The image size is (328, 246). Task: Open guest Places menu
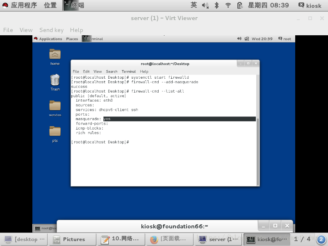[x=72, y=39]
